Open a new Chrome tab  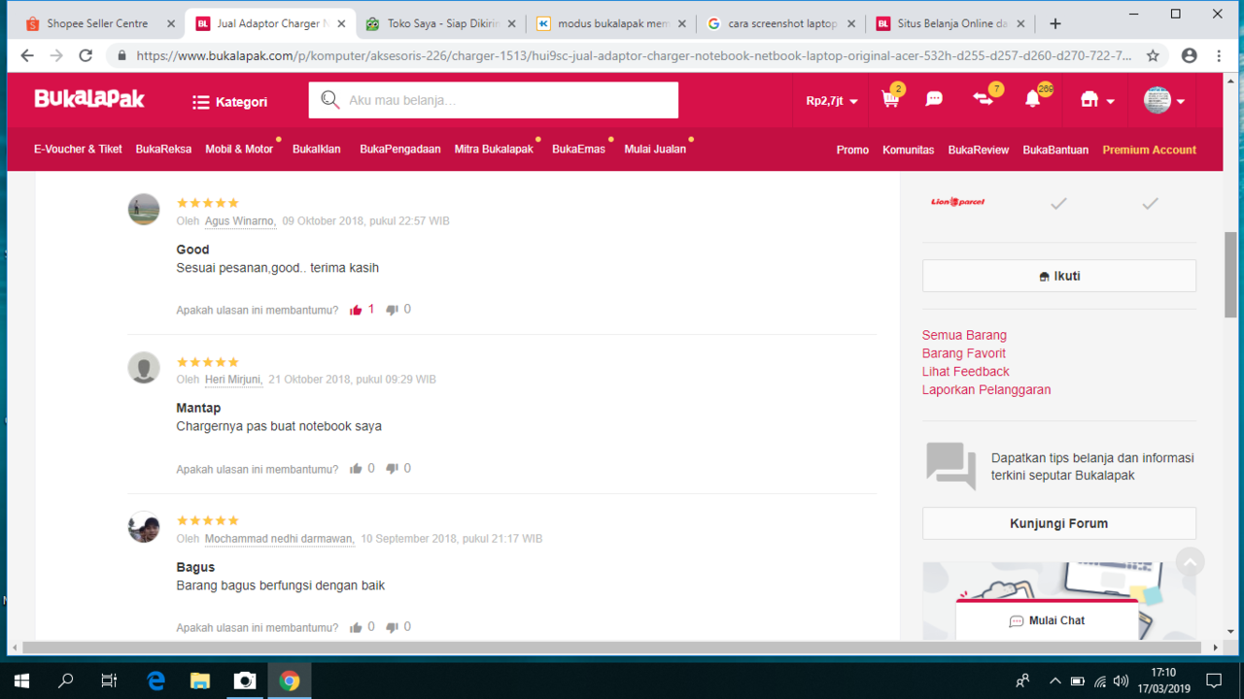tap(1055, 23)
